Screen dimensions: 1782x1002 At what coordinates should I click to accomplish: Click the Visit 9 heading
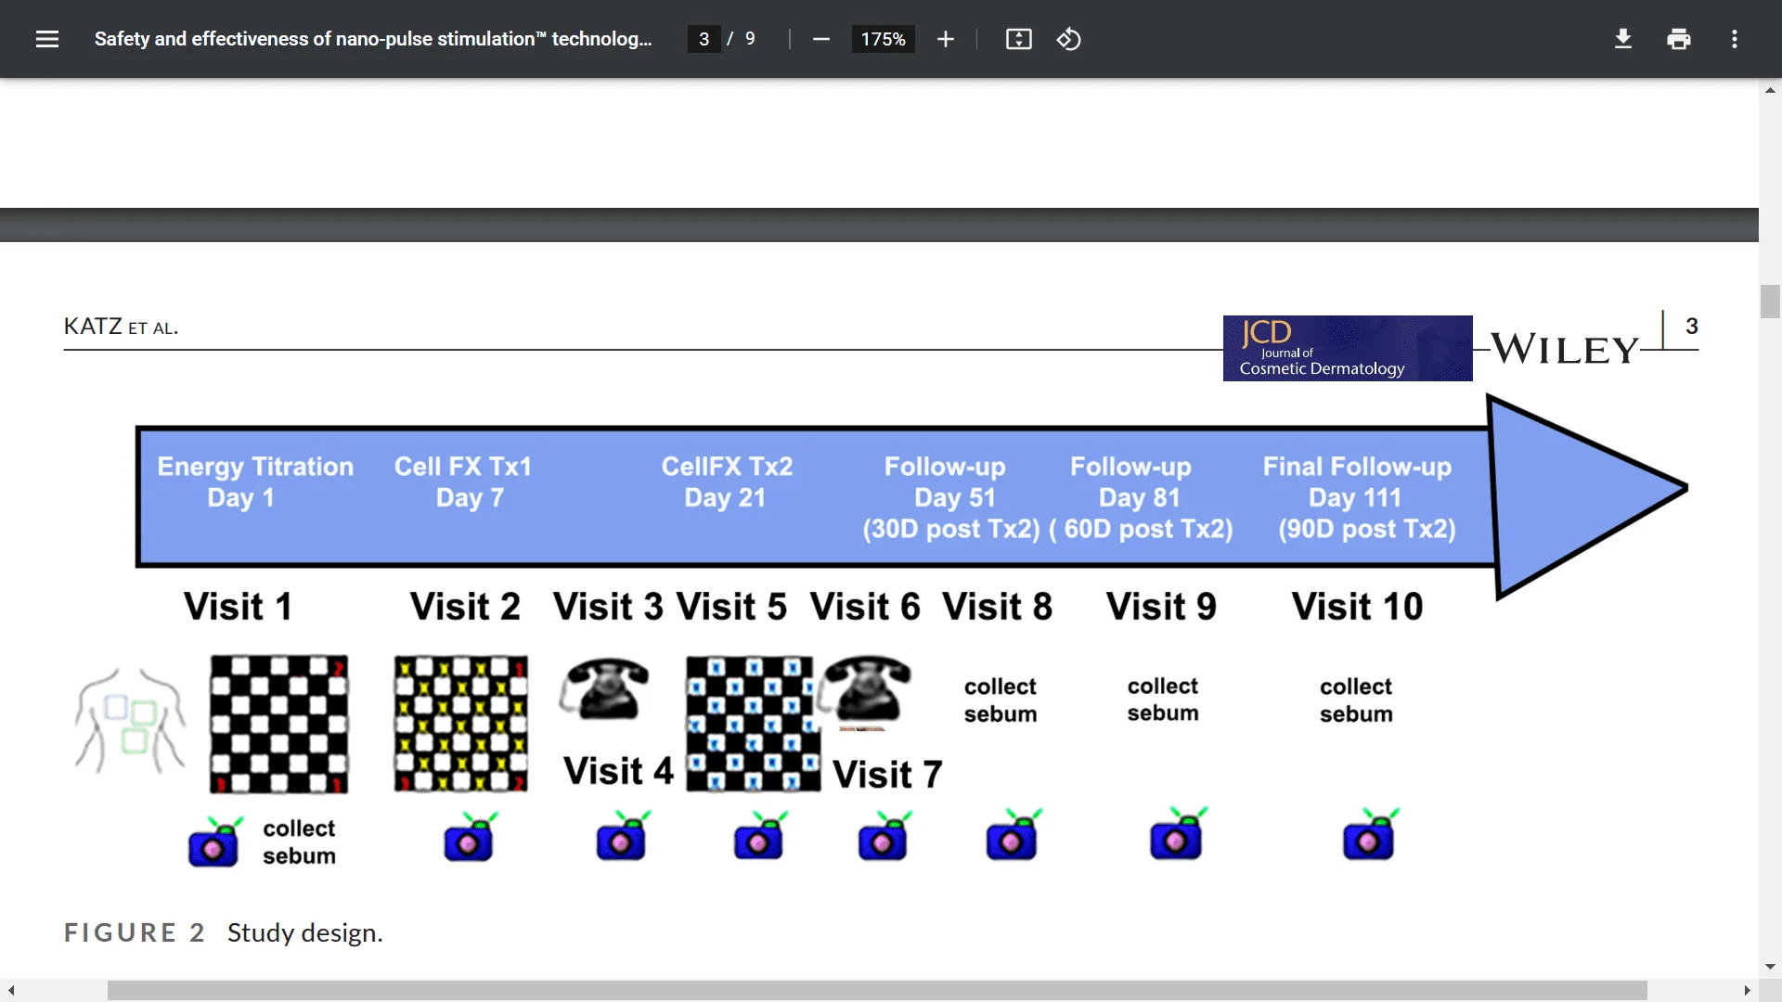(x=1161, y=607)
